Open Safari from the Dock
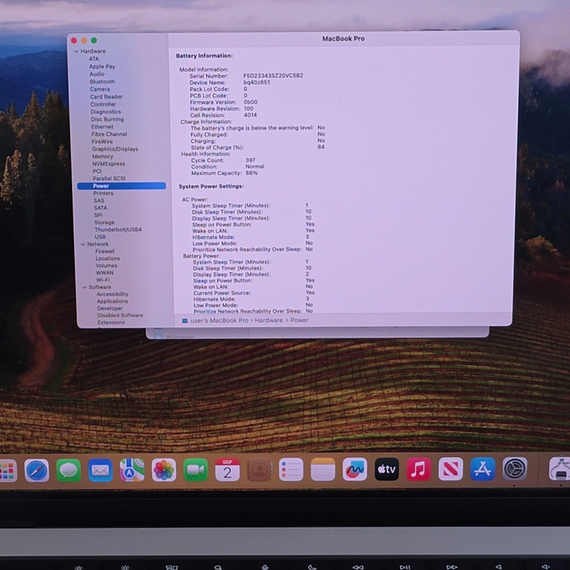This screenshot has height=570, width=570. point(37,471)
